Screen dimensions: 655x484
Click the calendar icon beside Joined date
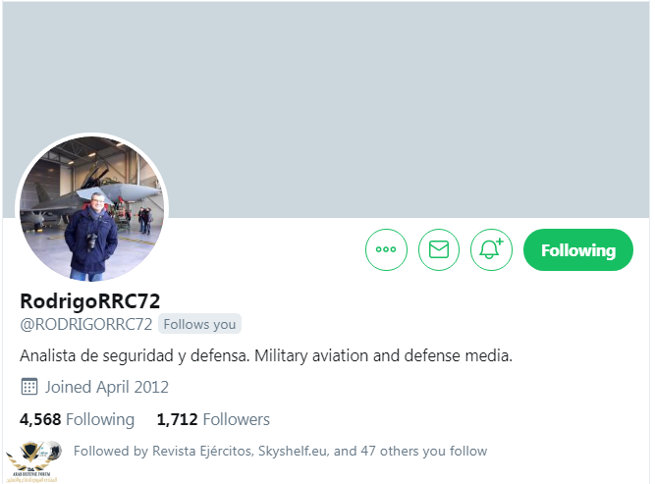28,386
